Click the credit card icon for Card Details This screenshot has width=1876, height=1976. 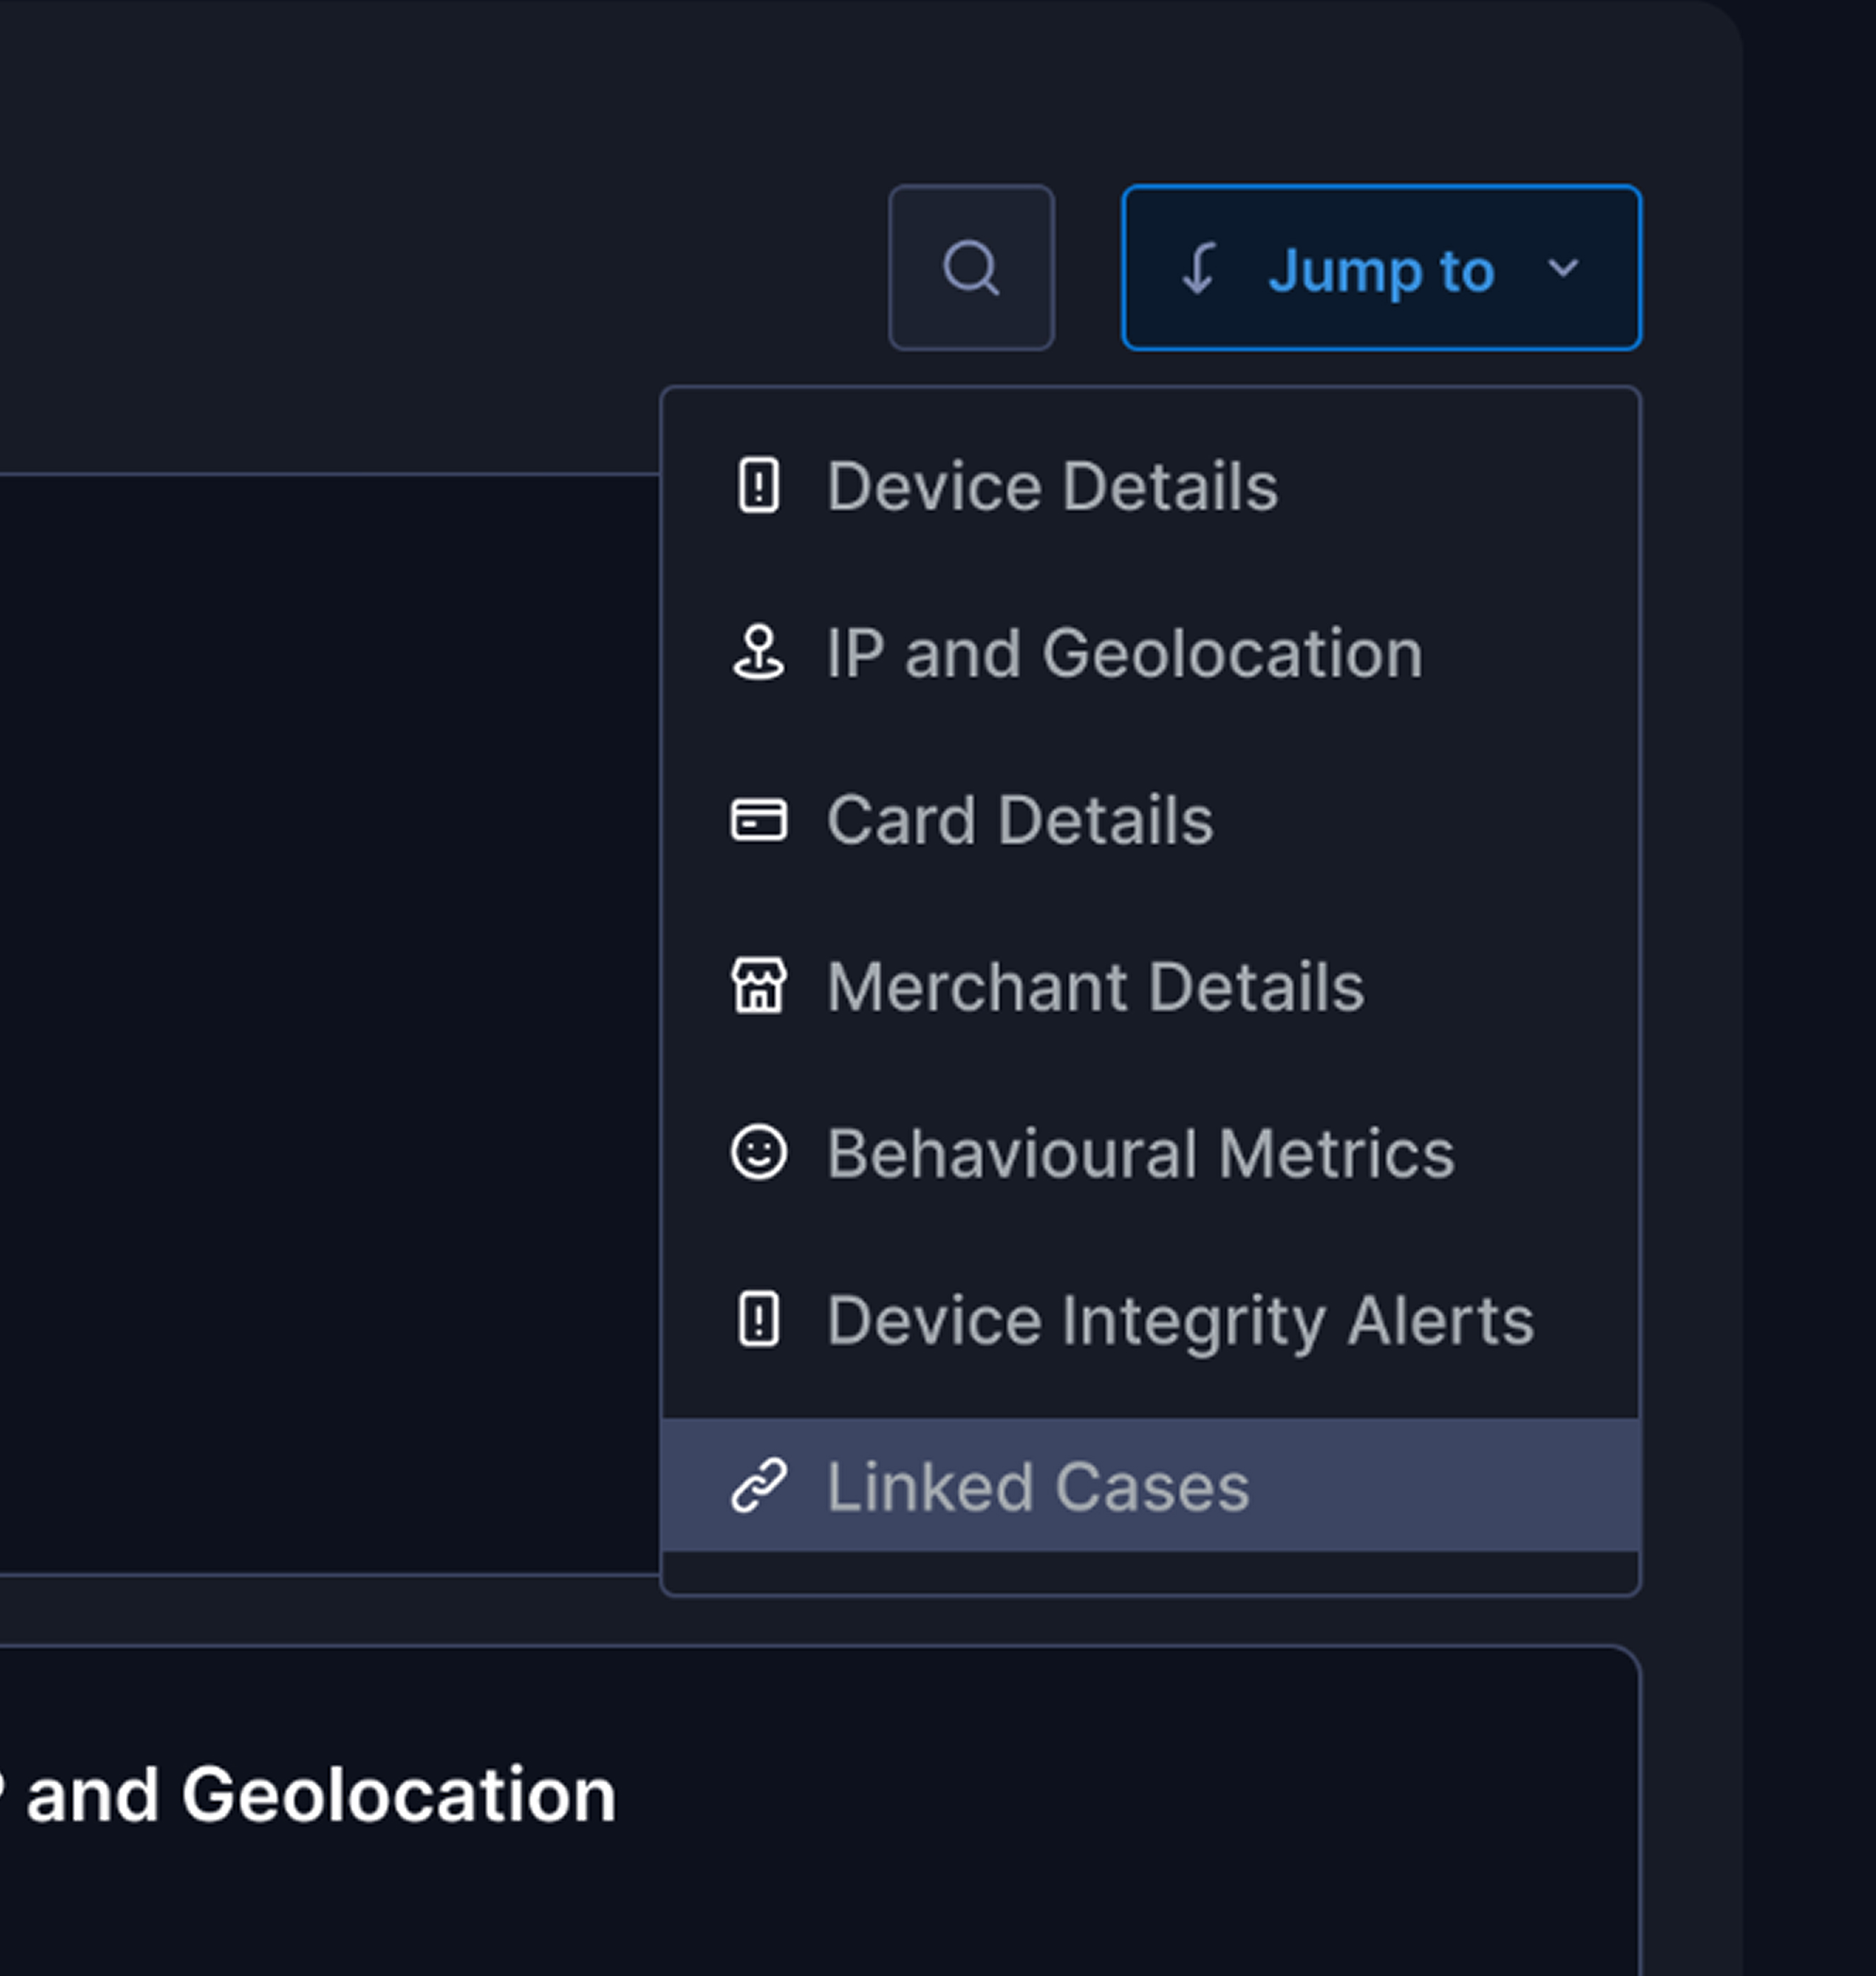click(758, 820)
